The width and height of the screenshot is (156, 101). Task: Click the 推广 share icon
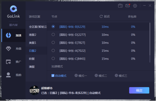pos(8,62)
